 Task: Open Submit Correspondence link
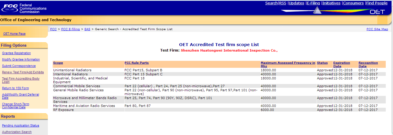19,66
